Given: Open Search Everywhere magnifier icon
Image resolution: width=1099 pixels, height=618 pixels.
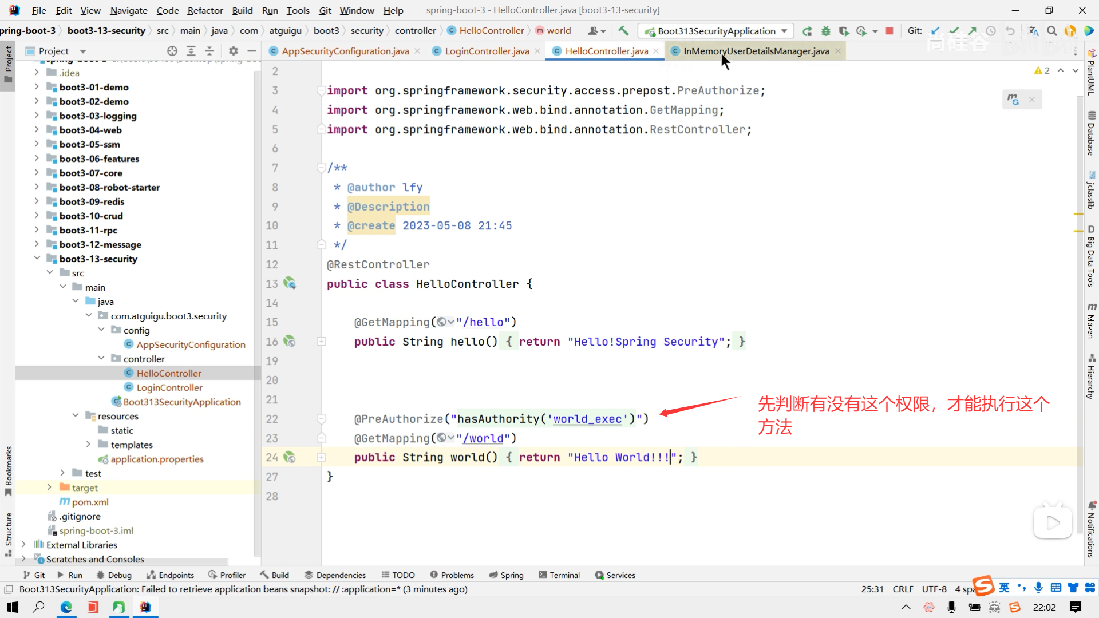Looking at the screenshot, I should [x=1051, y=31].
